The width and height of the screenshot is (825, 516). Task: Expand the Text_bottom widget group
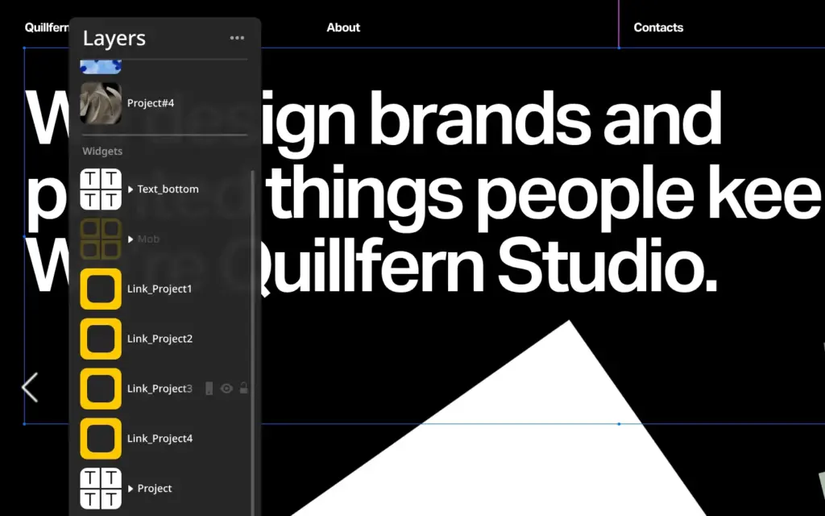[x=131, y=189]
